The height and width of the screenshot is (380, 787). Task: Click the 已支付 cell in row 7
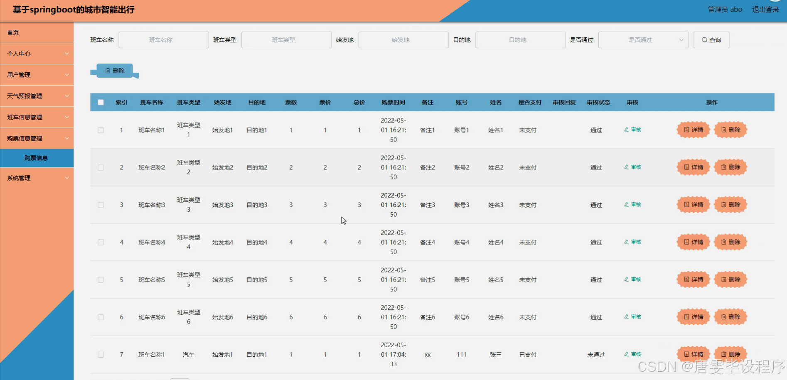click(528, 355)
